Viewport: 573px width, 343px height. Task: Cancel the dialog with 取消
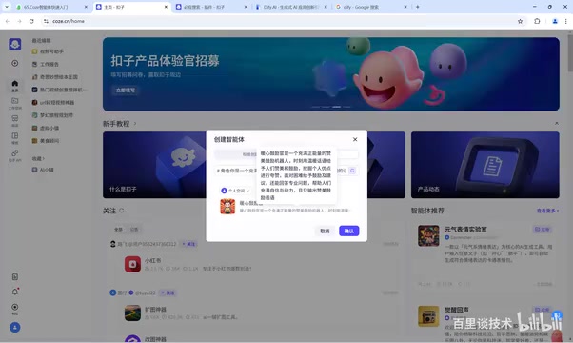(x=325, y=231)
